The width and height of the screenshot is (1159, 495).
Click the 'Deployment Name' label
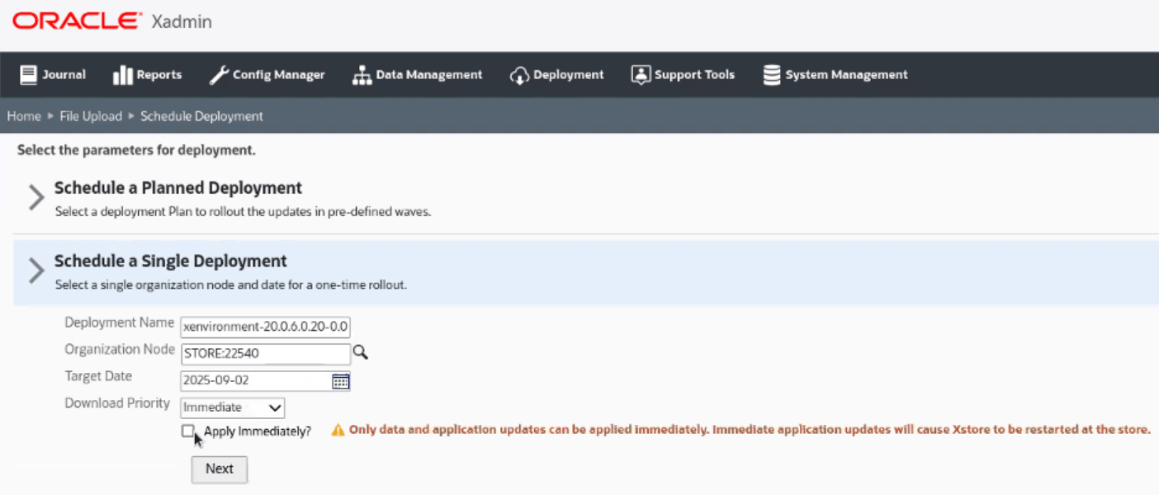(x=120, y=323)
